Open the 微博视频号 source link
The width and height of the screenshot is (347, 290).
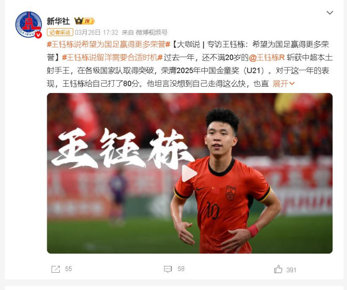pos(151,33)
